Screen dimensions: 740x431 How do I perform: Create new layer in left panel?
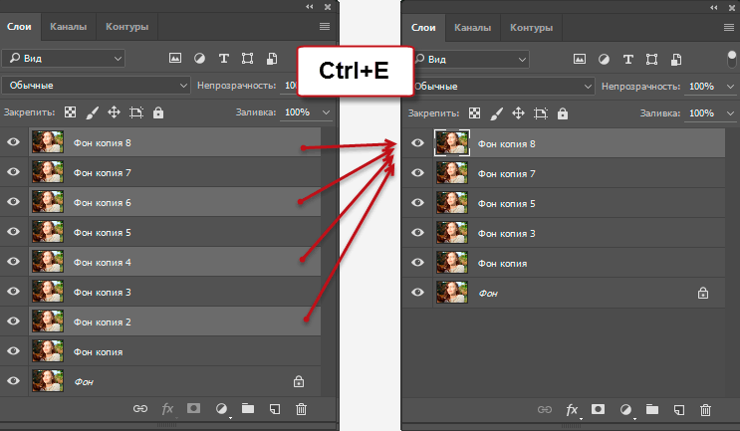coord(275,409)
